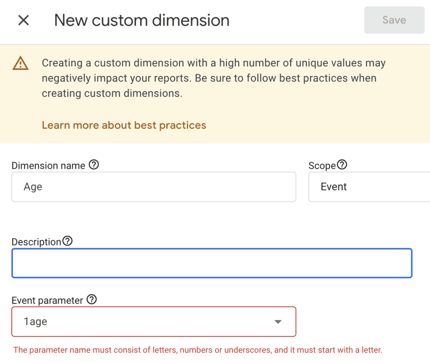Click inside the Dimension name field

[x=154, y=187]
